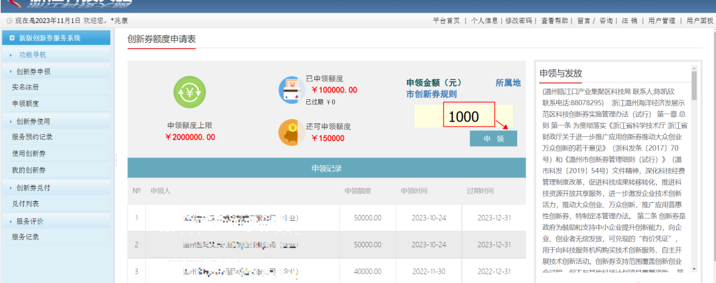716x283 pixels.
Task: Click the plus icon on 新版创新券服务系统
Action: point(12,38)
